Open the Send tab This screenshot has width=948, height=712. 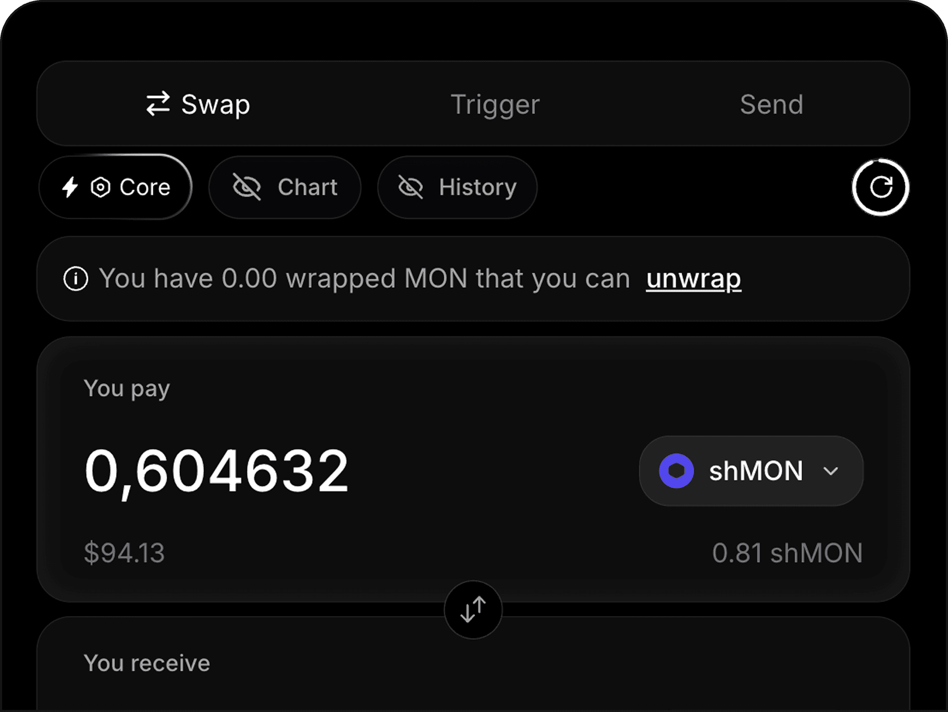click(772, 104)
